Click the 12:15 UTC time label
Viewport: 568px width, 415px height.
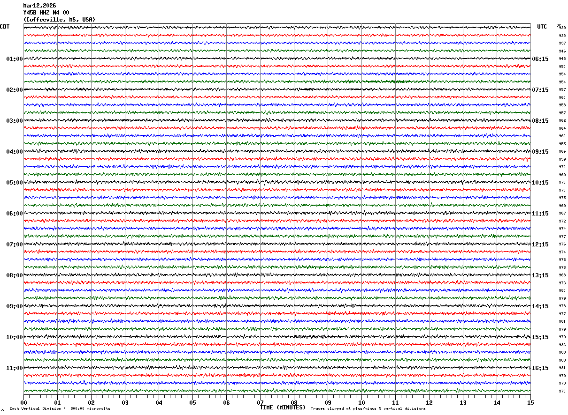(540, 245)
